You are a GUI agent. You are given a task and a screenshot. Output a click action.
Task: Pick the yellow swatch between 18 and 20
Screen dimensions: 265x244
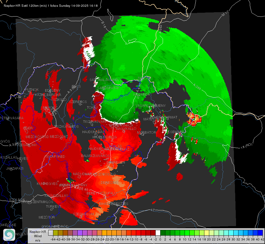[207, 233]
